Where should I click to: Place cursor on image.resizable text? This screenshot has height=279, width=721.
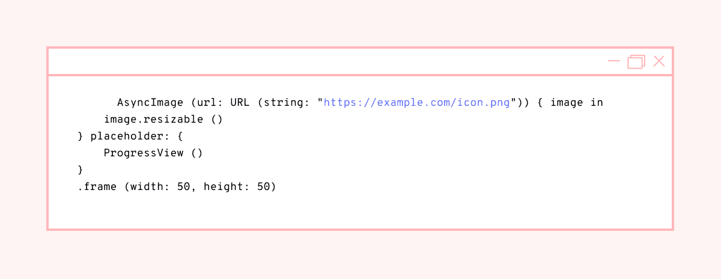tap(153, 119)
